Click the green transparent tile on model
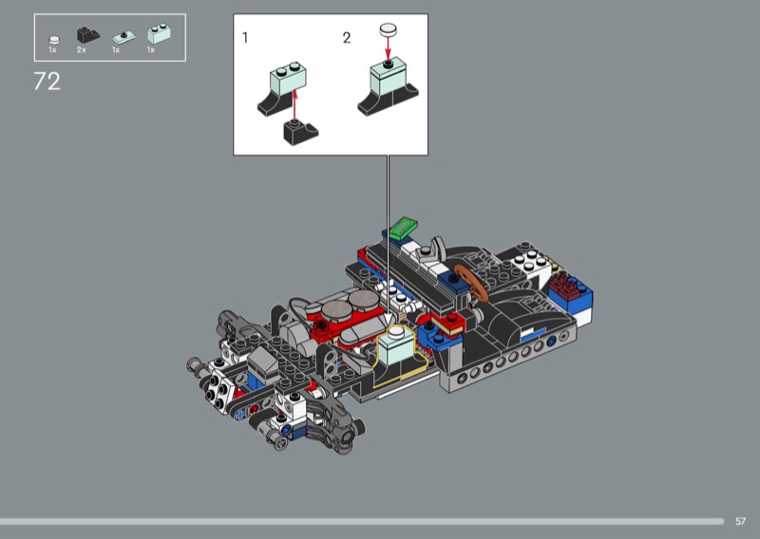 click(x=405, y=228)
